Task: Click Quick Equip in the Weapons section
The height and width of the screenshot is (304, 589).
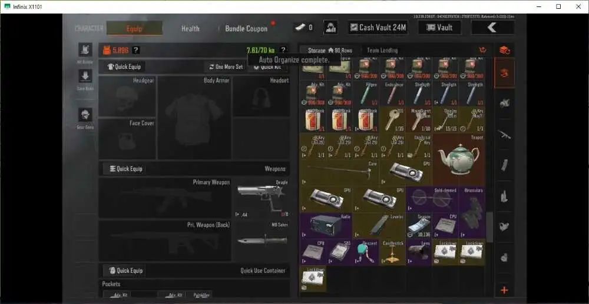Action: (x=126, y=169)
